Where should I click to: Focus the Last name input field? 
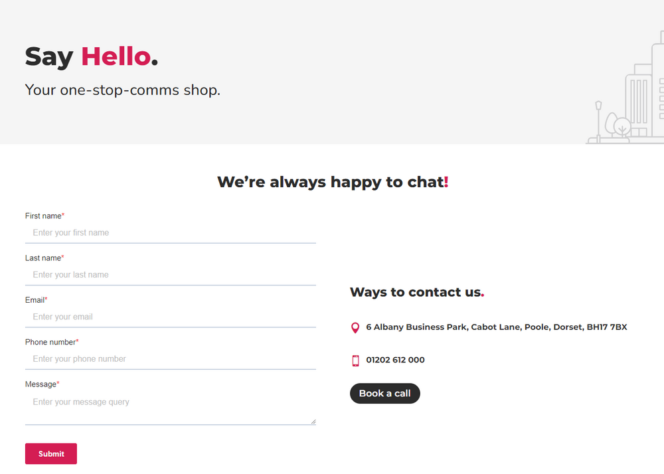pos(170,275)
